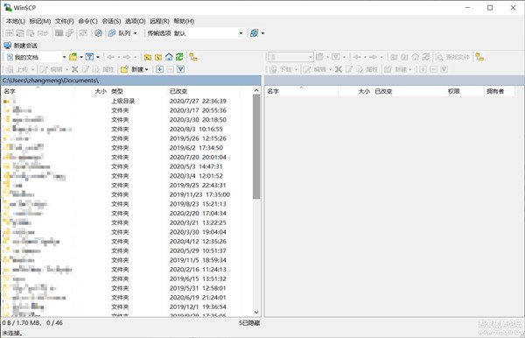
Task: Select the 上级目录 row
Action: click(x=127, y=101)
